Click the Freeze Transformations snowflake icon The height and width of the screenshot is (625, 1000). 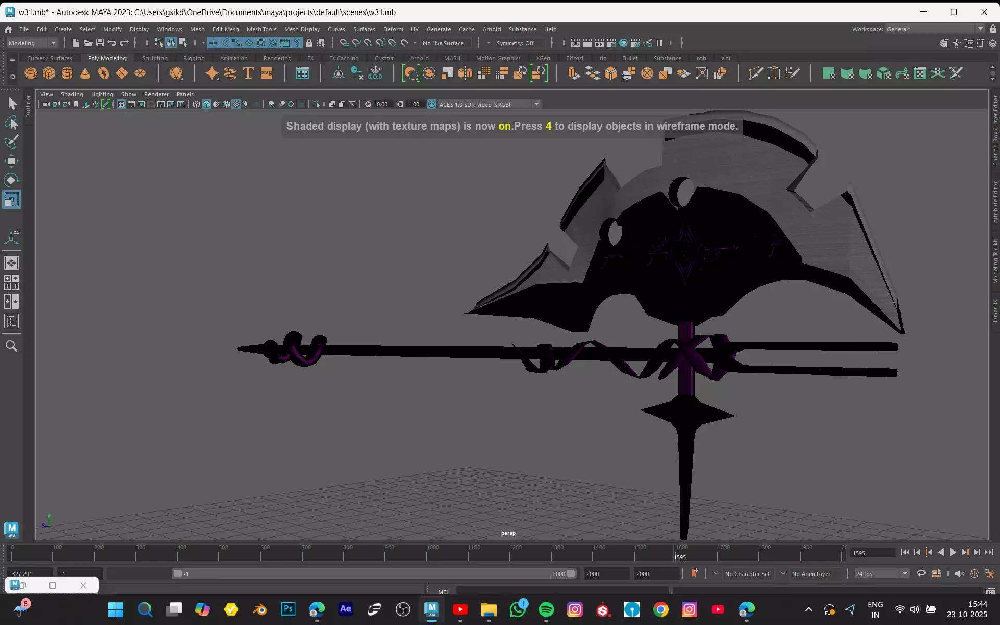(375, 73)
